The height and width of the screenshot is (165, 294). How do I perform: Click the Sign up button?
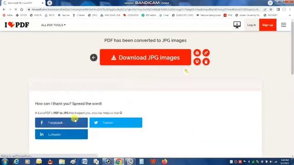pos(268,25)
